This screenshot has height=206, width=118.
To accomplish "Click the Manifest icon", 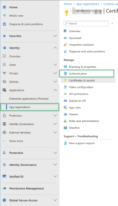I will pyautogui.click(x=65, y=128).
